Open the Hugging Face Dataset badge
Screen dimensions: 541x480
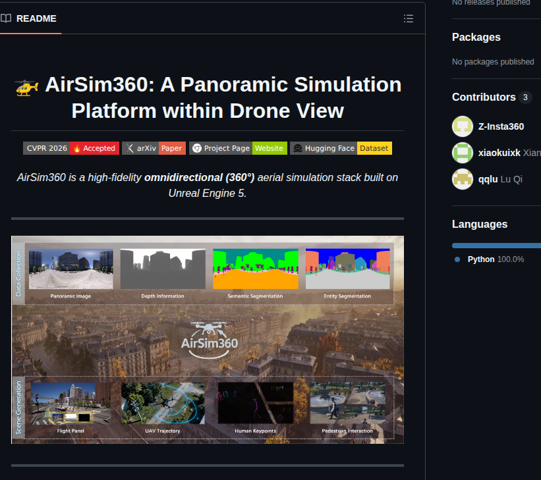pyautogui.click(x=341, y=148)
